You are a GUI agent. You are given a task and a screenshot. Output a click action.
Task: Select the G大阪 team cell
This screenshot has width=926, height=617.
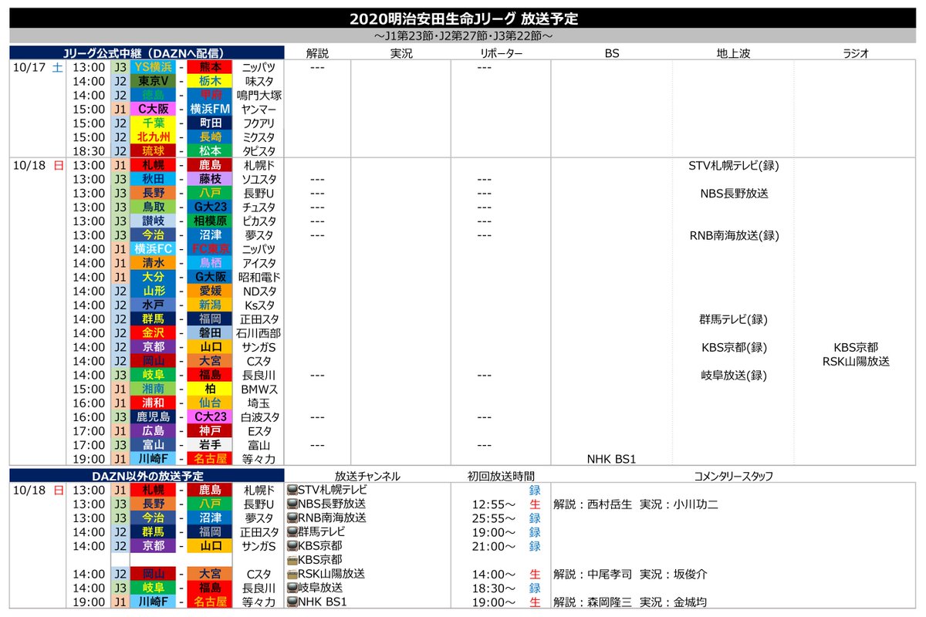pos(210,277)
